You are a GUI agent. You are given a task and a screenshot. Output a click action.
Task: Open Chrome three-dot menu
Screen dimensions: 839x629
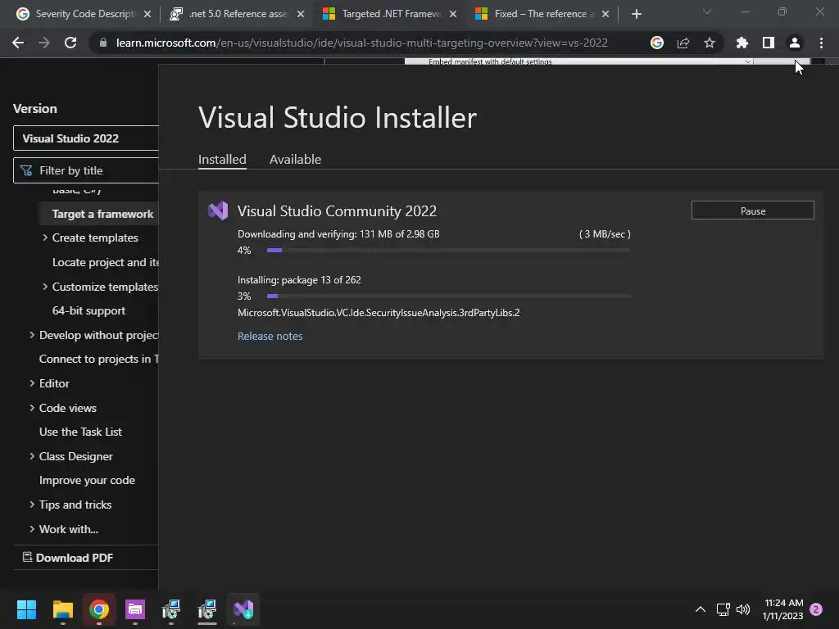(821, 43)
